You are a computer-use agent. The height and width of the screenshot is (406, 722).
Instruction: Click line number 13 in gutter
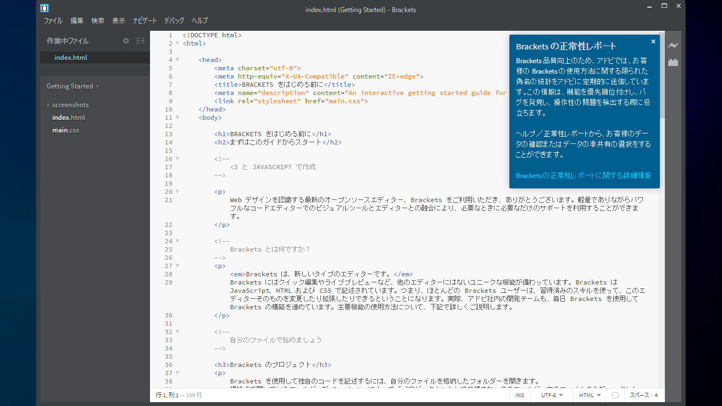click(168, 134)
